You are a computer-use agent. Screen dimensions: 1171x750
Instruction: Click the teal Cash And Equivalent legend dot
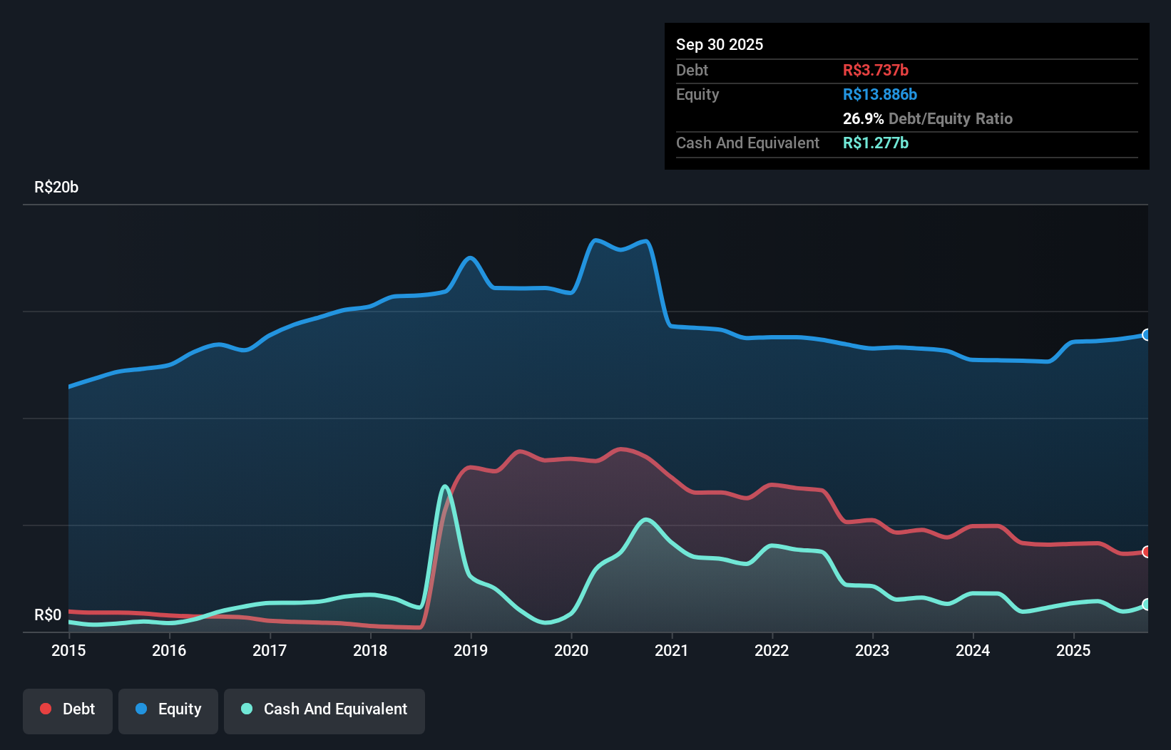245,709
